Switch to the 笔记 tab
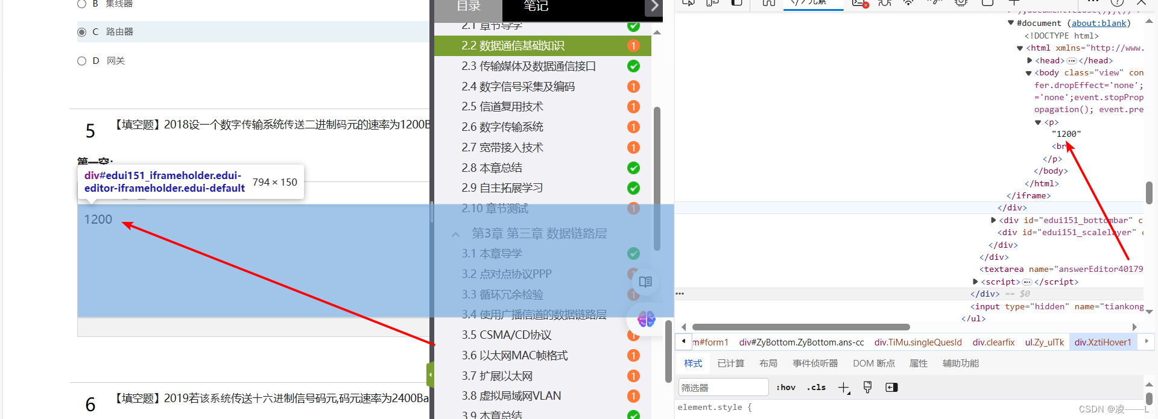 pos(536,7)
